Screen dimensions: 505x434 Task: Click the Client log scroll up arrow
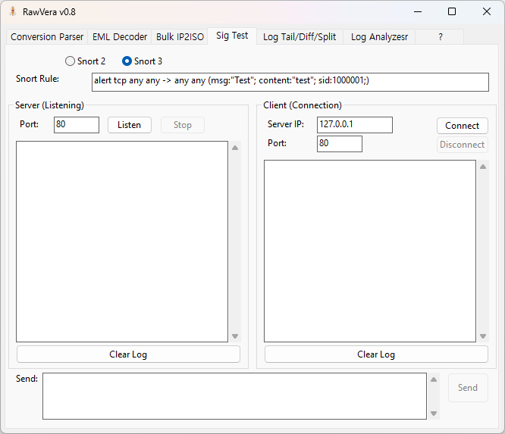click(x=483, y=167)
